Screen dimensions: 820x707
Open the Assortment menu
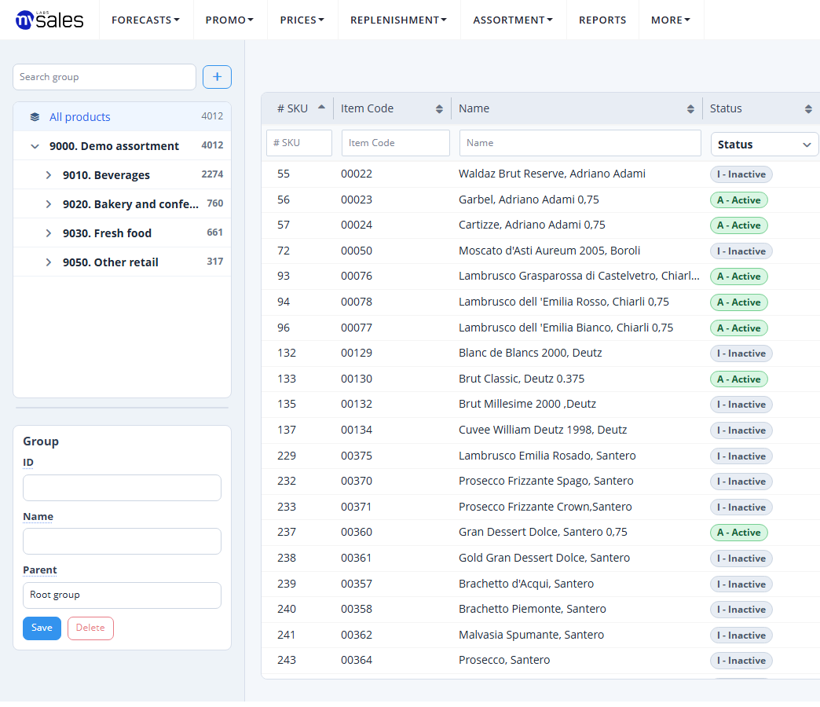point(512,20)
